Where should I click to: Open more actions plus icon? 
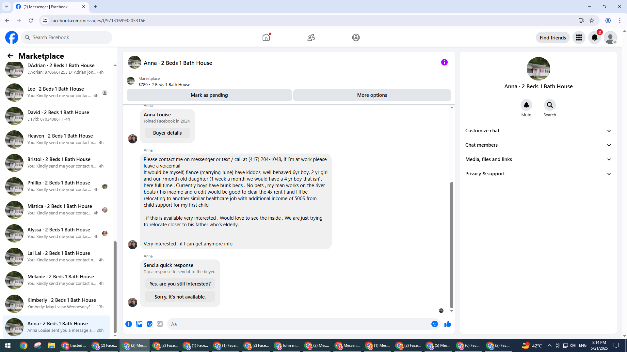pos(129,324)
